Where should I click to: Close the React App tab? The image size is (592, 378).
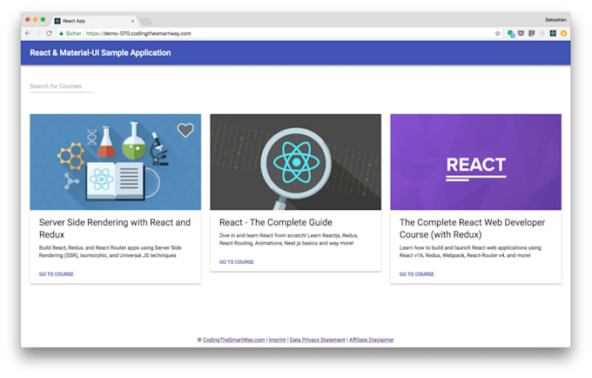click(132, 21)
